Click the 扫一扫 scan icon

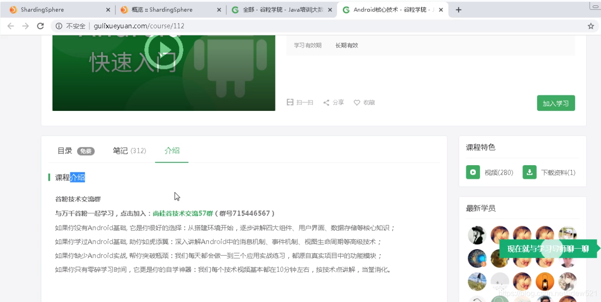point(290,102)
